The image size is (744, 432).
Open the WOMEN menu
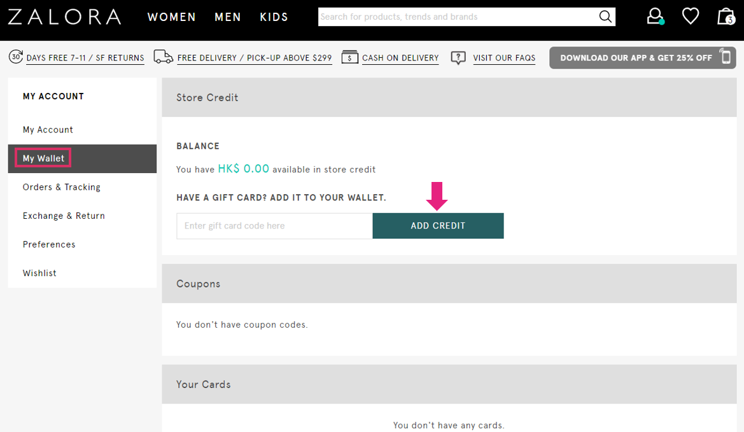(x=171, y=17)
